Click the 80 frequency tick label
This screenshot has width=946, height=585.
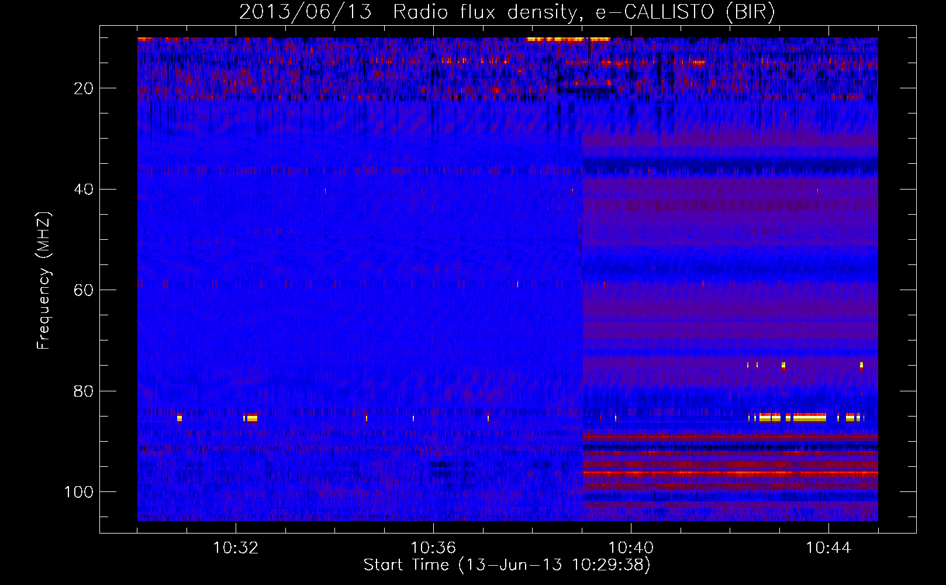click(84, 391)
